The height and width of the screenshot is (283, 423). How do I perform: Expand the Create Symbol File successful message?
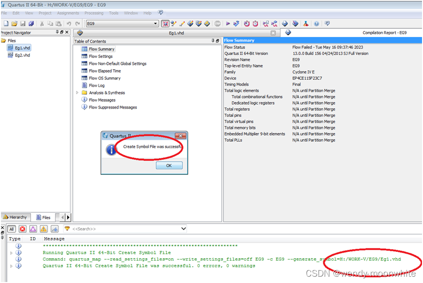pyautogui.click(x=11, y=266)
